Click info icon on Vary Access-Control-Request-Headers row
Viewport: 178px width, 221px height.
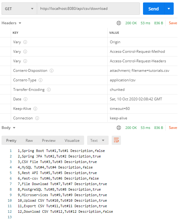[x=25, y=61]
